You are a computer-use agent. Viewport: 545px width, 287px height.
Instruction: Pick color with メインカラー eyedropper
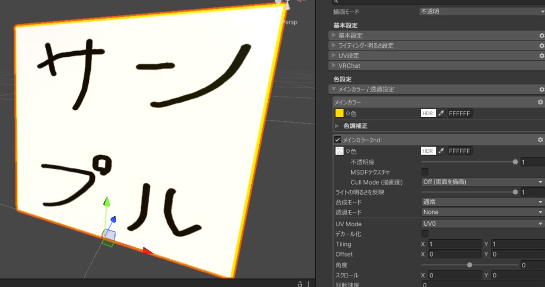tap(441, 113)
